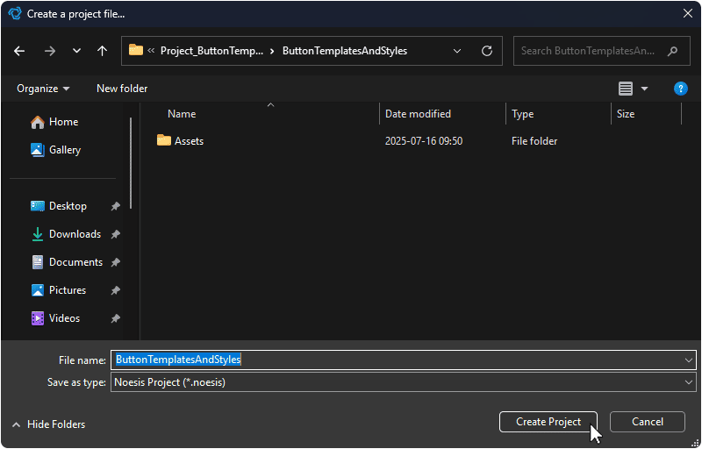
Task: Open the Save as type combo box
Action: pos(403,382)
